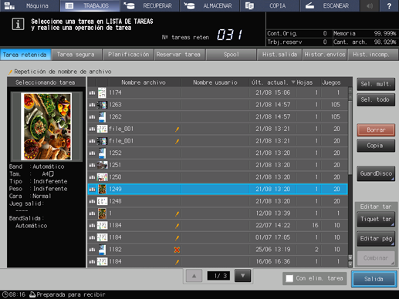399x299 pixels.
Task: Click the thumbnail of job 1248
Action: pos(102,201)
